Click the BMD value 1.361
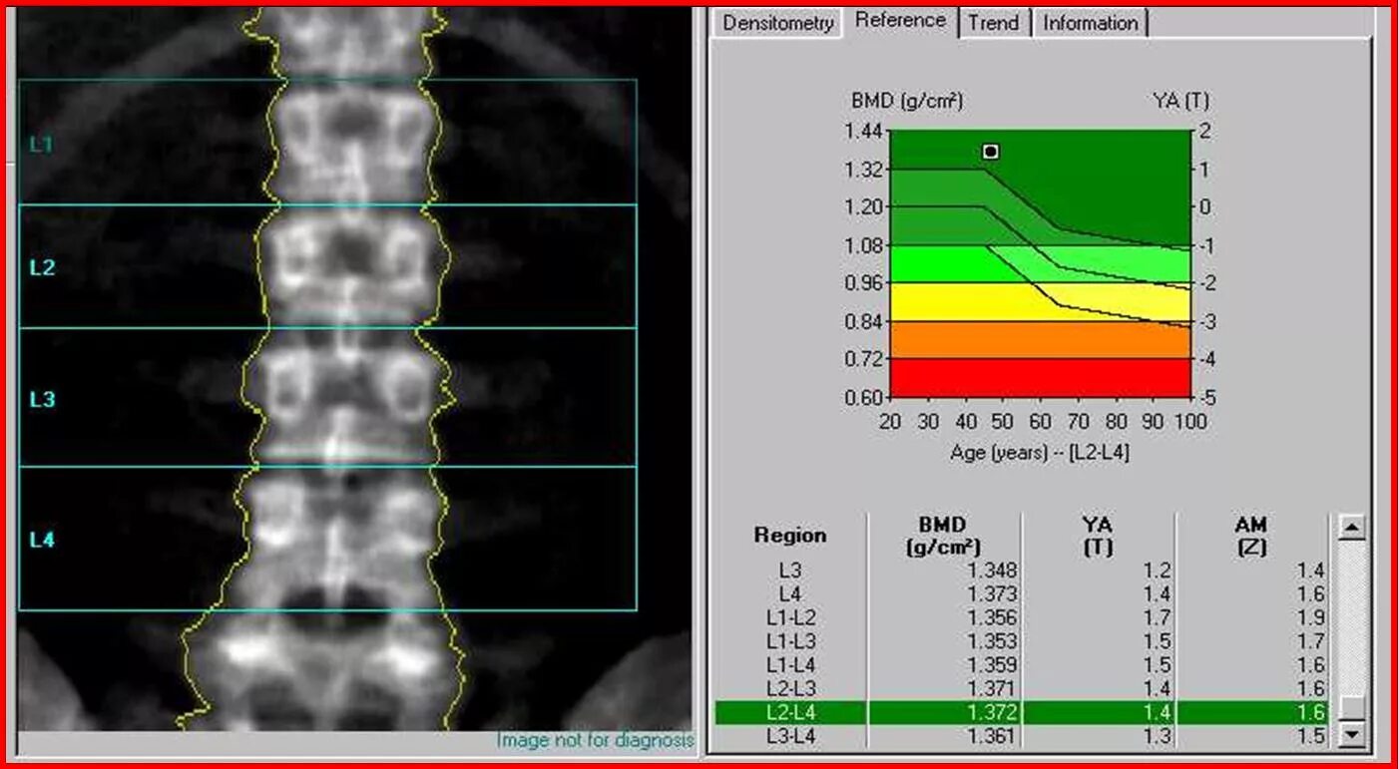Image resolution: width=1398 pixels, height=769 pixels. point(993,736)
